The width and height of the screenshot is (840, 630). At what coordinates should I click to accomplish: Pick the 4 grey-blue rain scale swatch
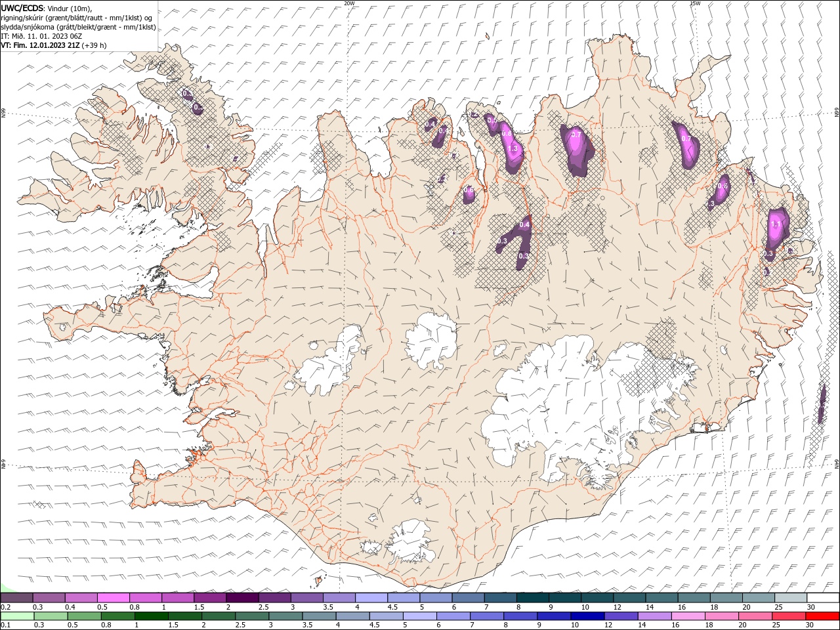[x=352, y=616]
